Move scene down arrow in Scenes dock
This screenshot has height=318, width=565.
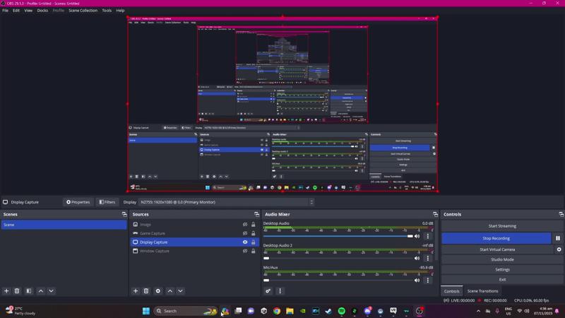[51, 291]
